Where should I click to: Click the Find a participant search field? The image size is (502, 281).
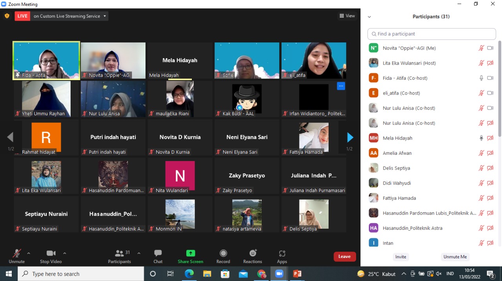431,34
